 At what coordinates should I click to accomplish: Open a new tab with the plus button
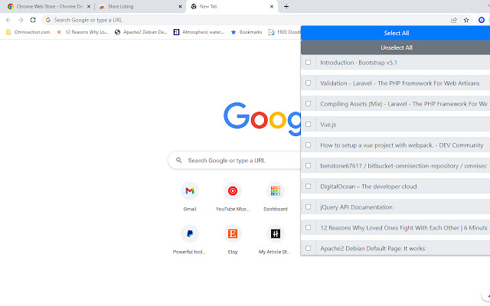286,6
